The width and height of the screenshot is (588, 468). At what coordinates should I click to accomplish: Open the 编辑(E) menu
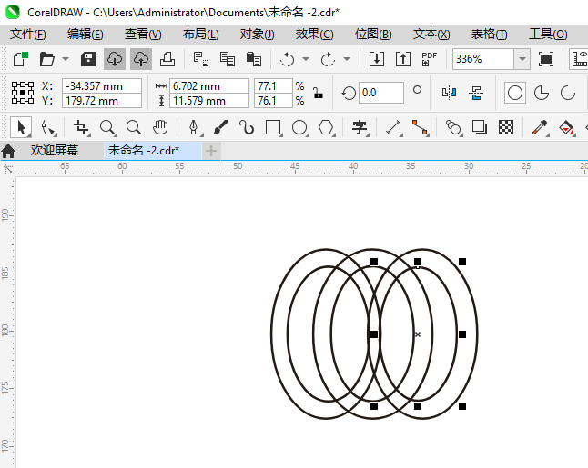86,35
